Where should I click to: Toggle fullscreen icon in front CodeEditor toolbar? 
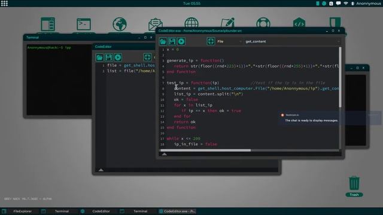coord(211,41)
